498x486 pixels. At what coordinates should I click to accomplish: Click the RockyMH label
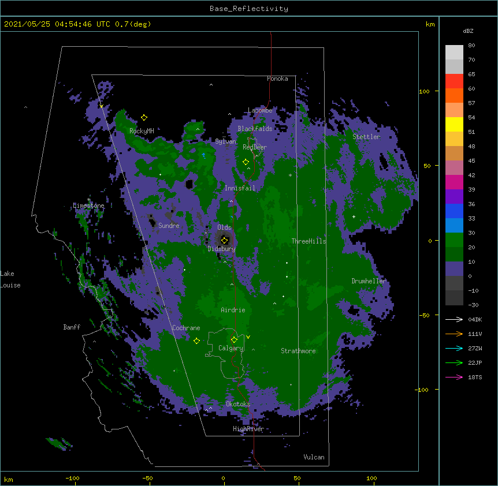click(142, 131)
